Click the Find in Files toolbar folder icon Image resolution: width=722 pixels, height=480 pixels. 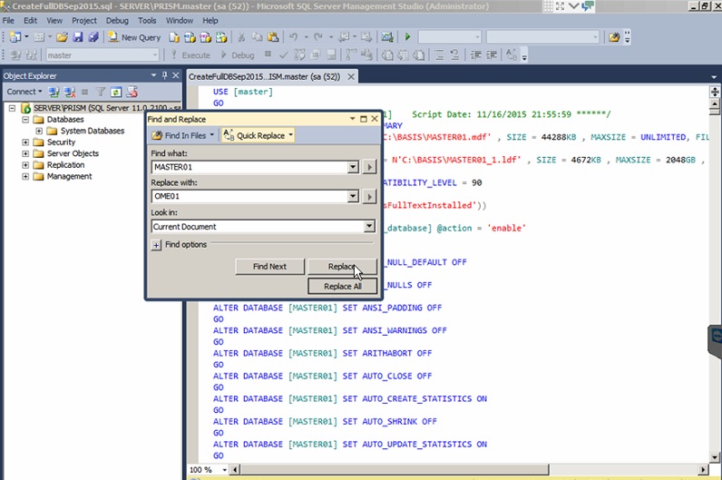point(614,37)
